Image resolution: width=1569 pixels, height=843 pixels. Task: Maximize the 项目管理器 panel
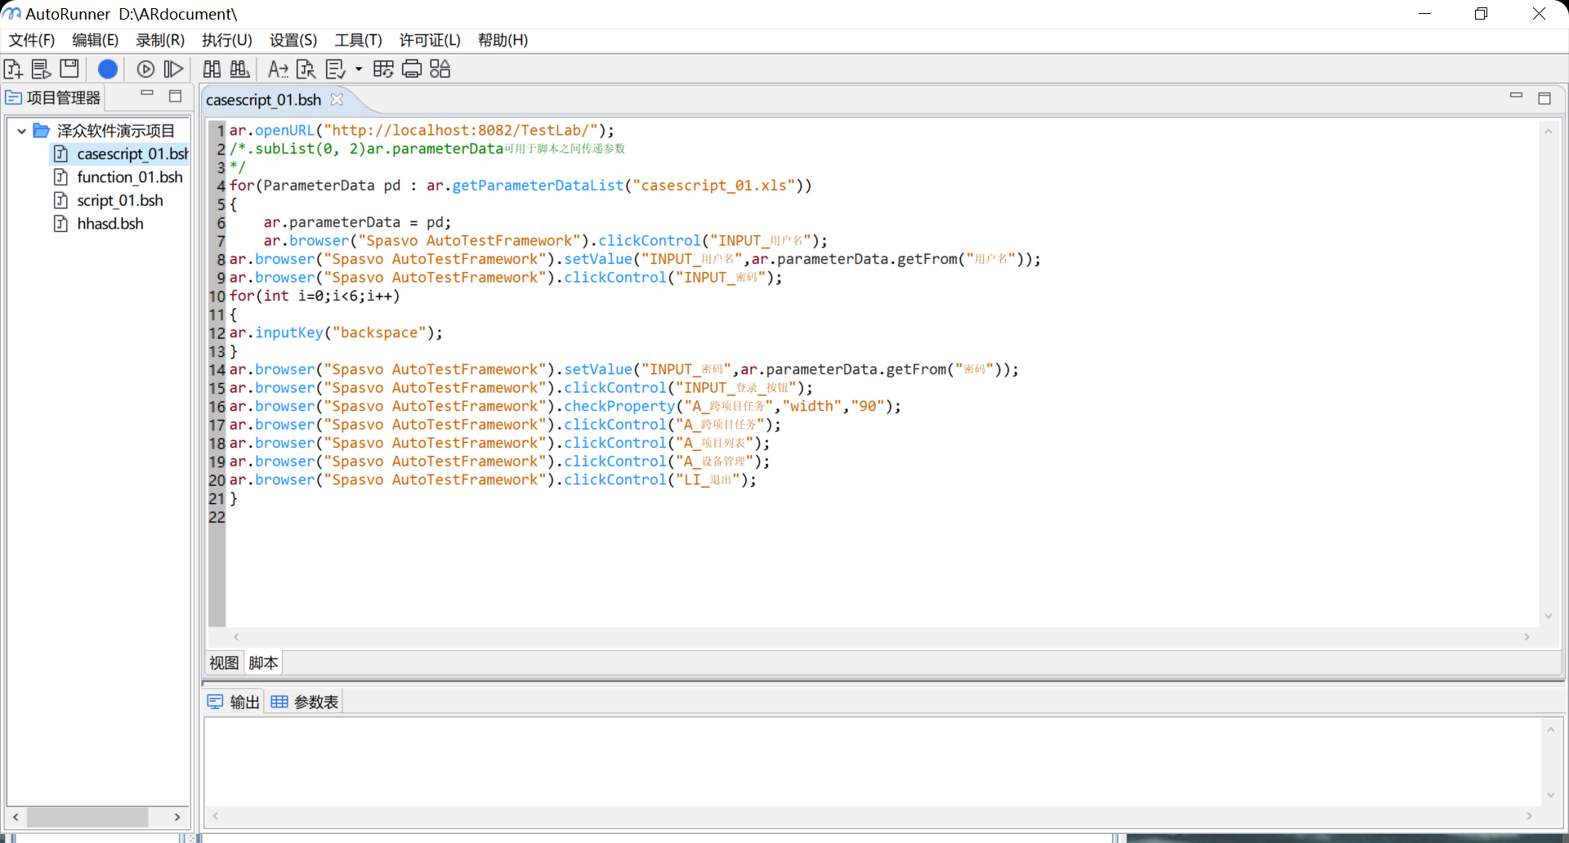click(x=175, y=96)
